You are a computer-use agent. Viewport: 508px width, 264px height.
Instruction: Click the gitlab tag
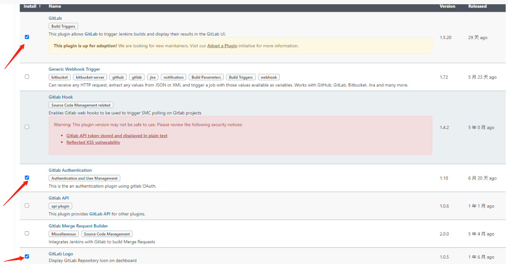click(137, 77)
